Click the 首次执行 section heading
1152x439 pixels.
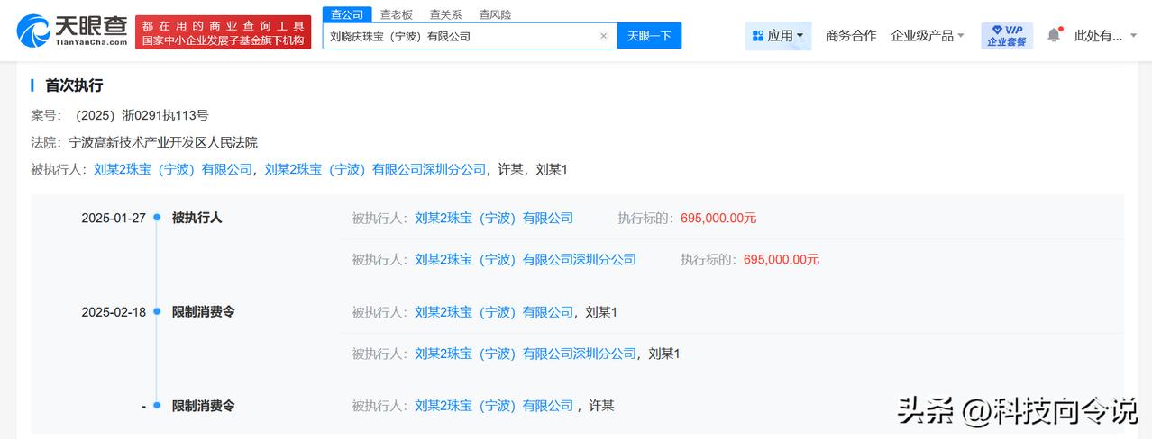(74, 85)
